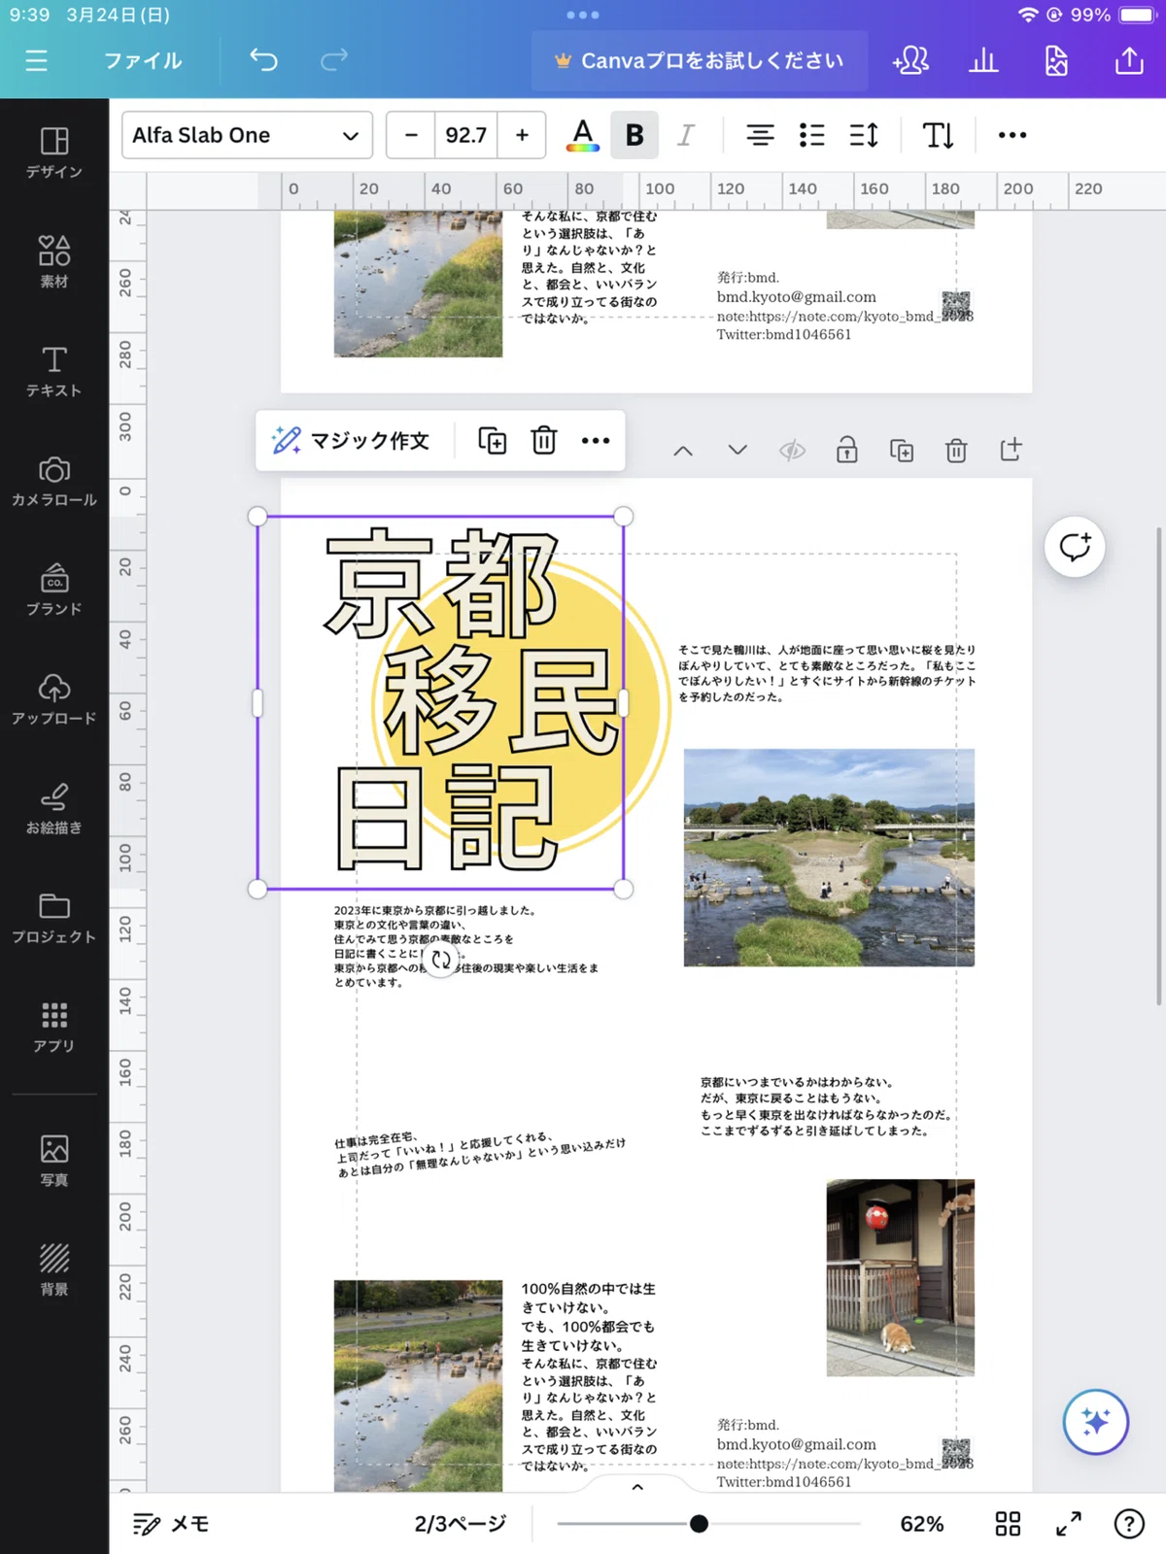Open the カメラロール panel
The image size is (1166, 1554).
click(54, 481)
